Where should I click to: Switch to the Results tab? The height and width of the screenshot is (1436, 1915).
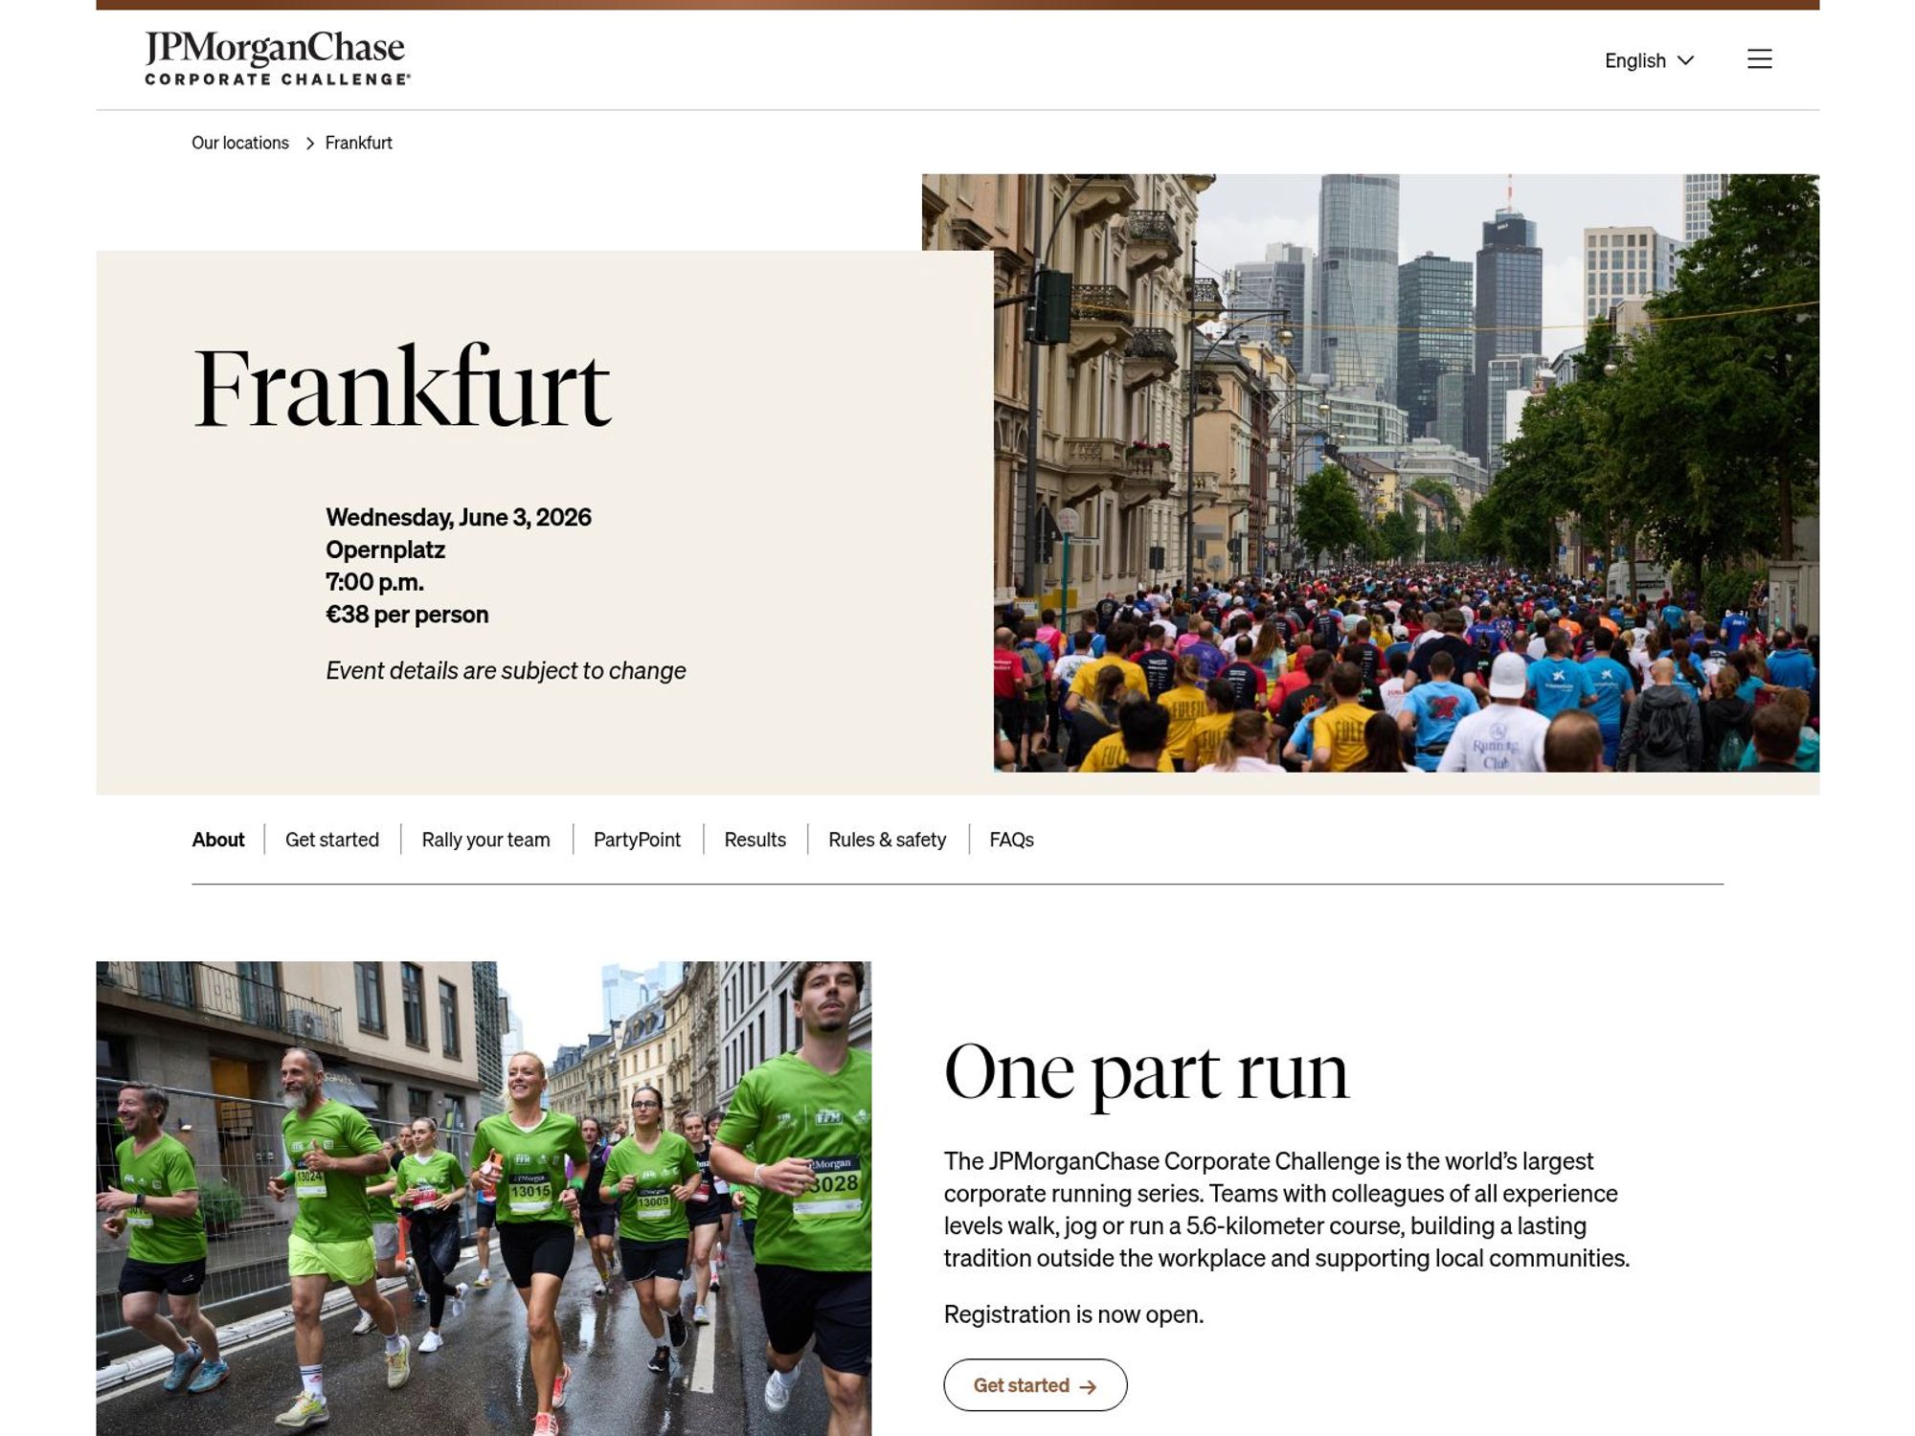tap(755, 840)
